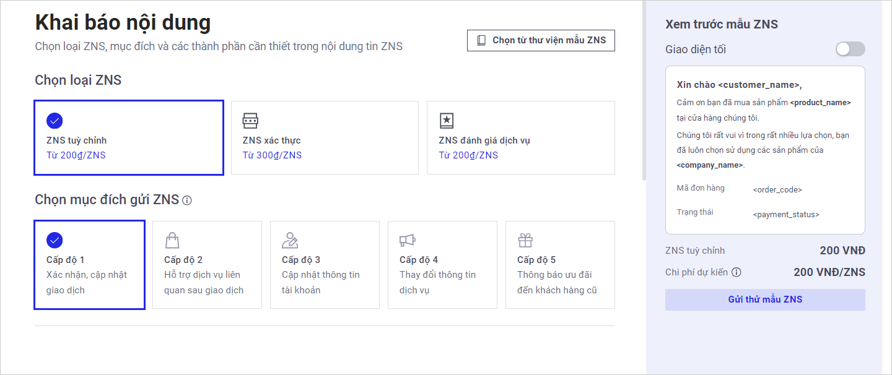This screenshot has width=892, height=375.
Task: Click the Cấp độ 1 selected checkmark
Action: 55,240
